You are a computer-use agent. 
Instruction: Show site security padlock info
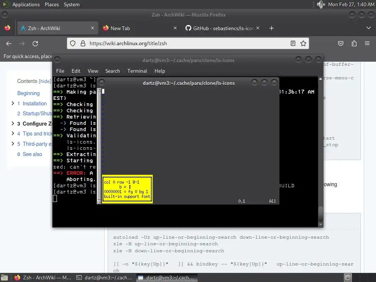(x=83, y=43)
